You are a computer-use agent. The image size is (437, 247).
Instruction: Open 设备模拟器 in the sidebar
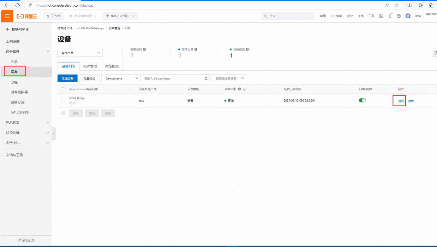tap(19, 92)
